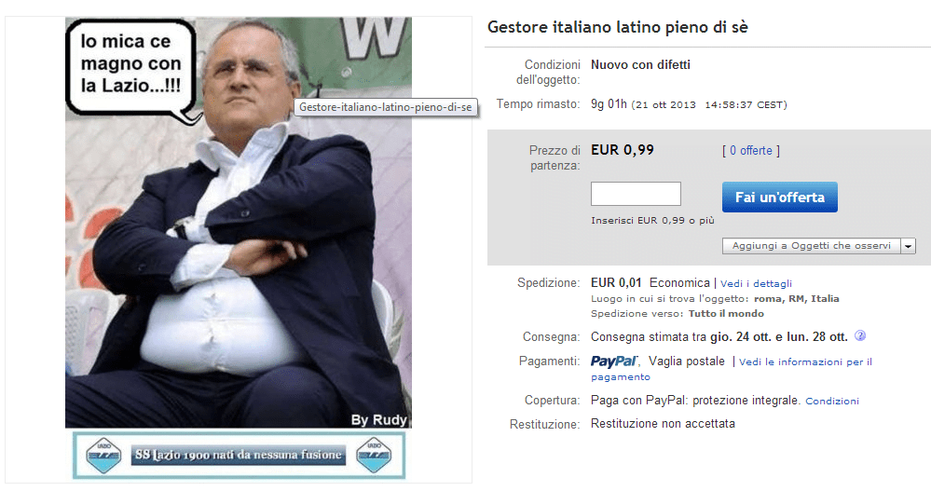The image size is (931, 491).
Task: Click the SS Lazio 1900 banner text
Action: (238, 456)
